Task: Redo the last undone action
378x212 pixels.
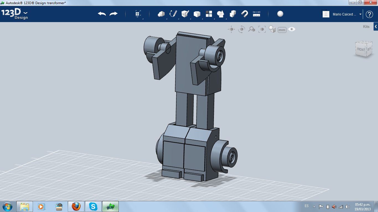Action: tap(113, 14)
